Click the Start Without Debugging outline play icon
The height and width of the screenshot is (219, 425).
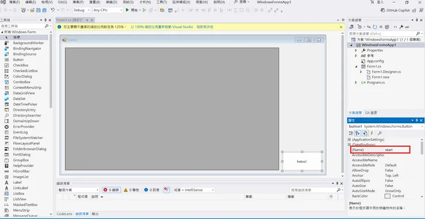coord(144,10)
